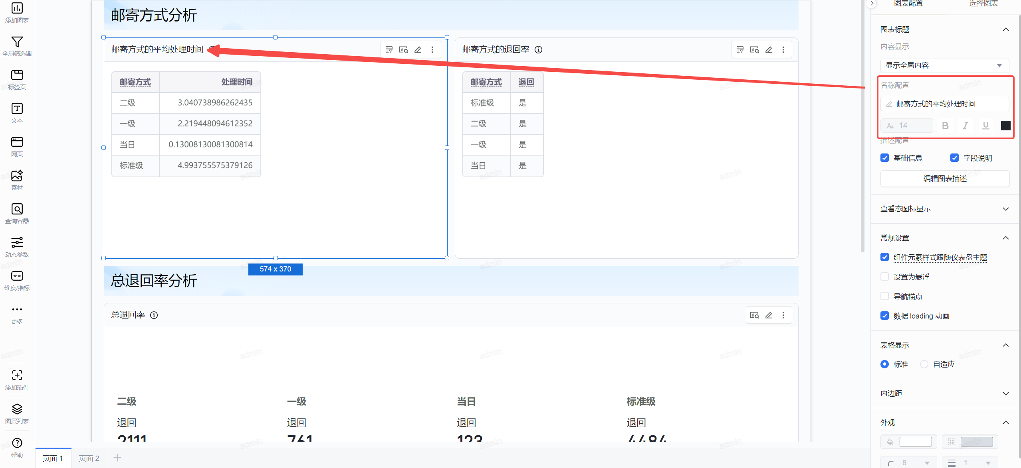Sort by 处理时间 column header
This screenshot has width=1021, height=468.
(236, 82)
